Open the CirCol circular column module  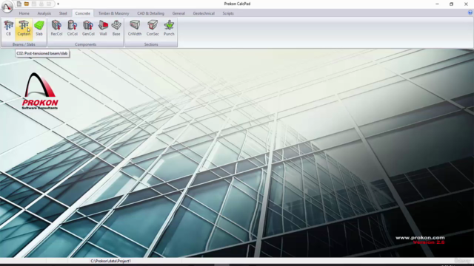[73, 28]
